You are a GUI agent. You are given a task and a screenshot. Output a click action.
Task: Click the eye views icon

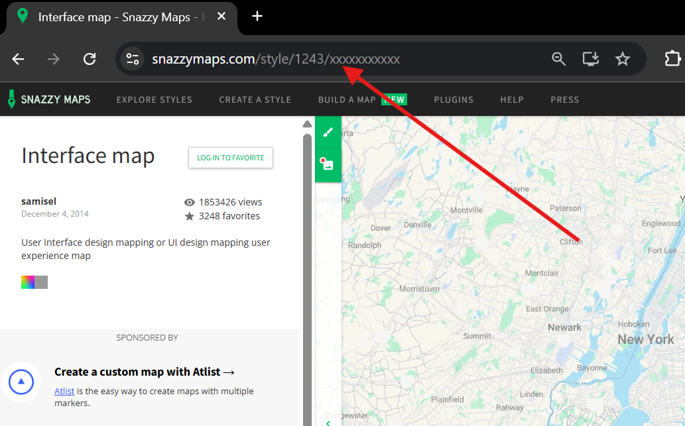(189, 202)
